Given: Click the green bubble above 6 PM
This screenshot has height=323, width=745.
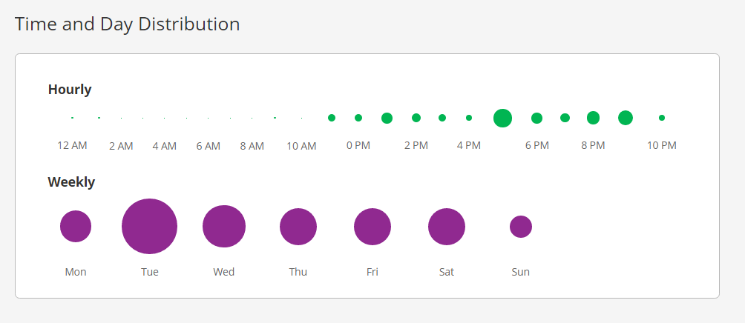Looking at the screenshot, I should click(x=536, y=118).
